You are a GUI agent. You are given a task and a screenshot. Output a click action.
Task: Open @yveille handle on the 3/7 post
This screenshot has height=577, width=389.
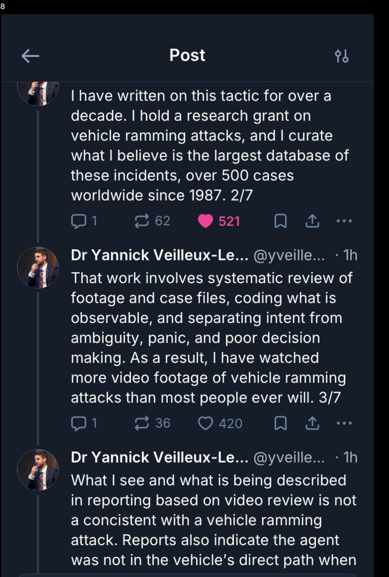point(289,255)
